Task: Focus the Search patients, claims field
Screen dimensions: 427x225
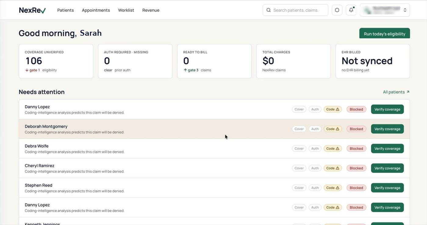Action: [295, 10]
